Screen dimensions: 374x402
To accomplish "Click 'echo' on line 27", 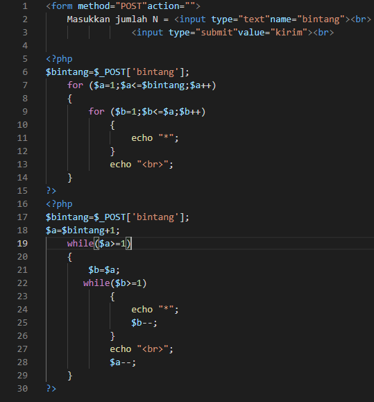I will pos(121,349).
